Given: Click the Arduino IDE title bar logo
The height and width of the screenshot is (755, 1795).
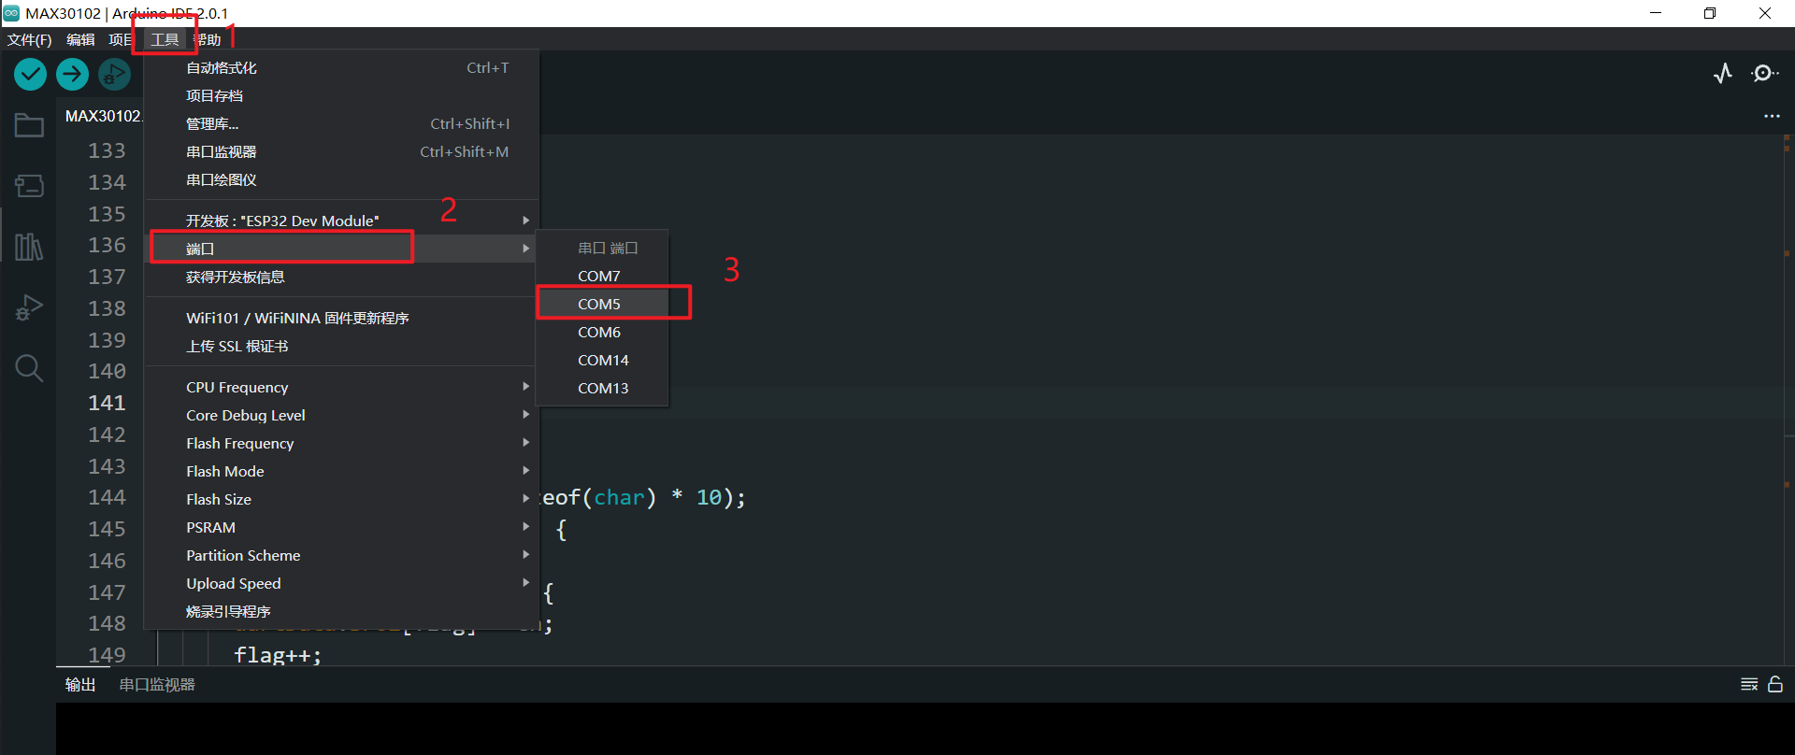Looking at the screenshot, I should click(x=11, y=13).
